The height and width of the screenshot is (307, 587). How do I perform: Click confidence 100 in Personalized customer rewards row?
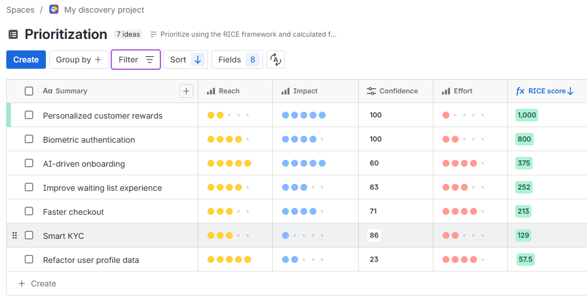pyautogui.click(x=375, y=115)
